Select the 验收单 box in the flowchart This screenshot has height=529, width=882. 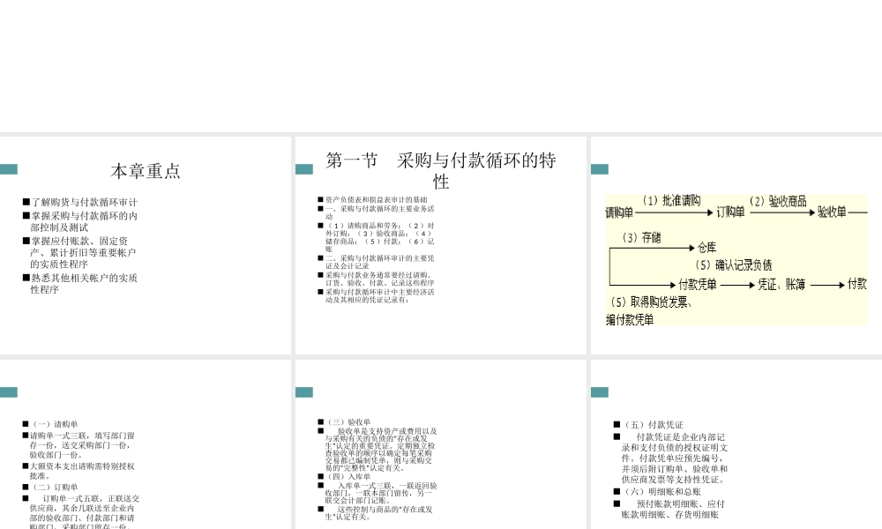833,212
